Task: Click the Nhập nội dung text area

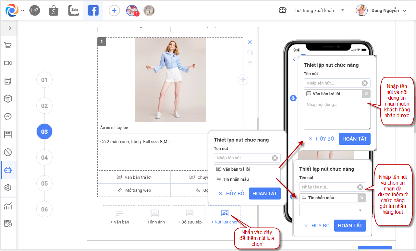Action: coord(337,115)
